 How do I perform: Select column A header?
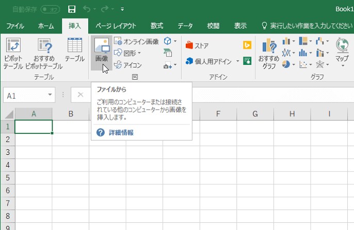click(34, 114)
